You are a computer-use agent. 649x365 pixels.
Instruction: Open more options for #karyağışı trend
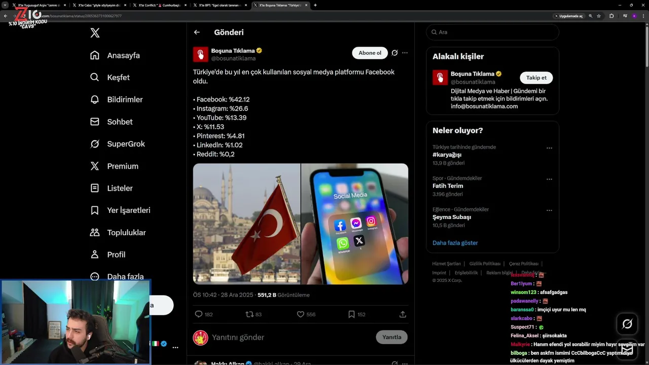click(549, 148)
